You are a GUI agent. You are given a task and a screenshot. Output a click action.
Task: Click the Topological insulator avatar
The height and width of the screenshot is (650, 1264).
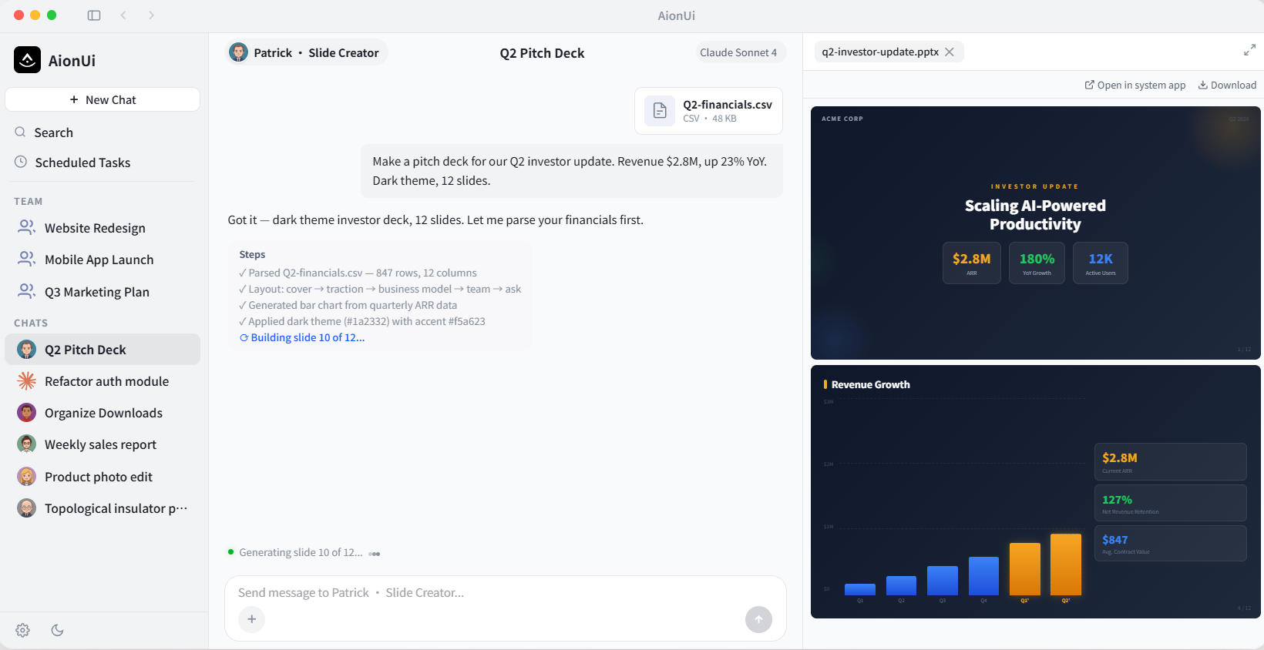27,508
